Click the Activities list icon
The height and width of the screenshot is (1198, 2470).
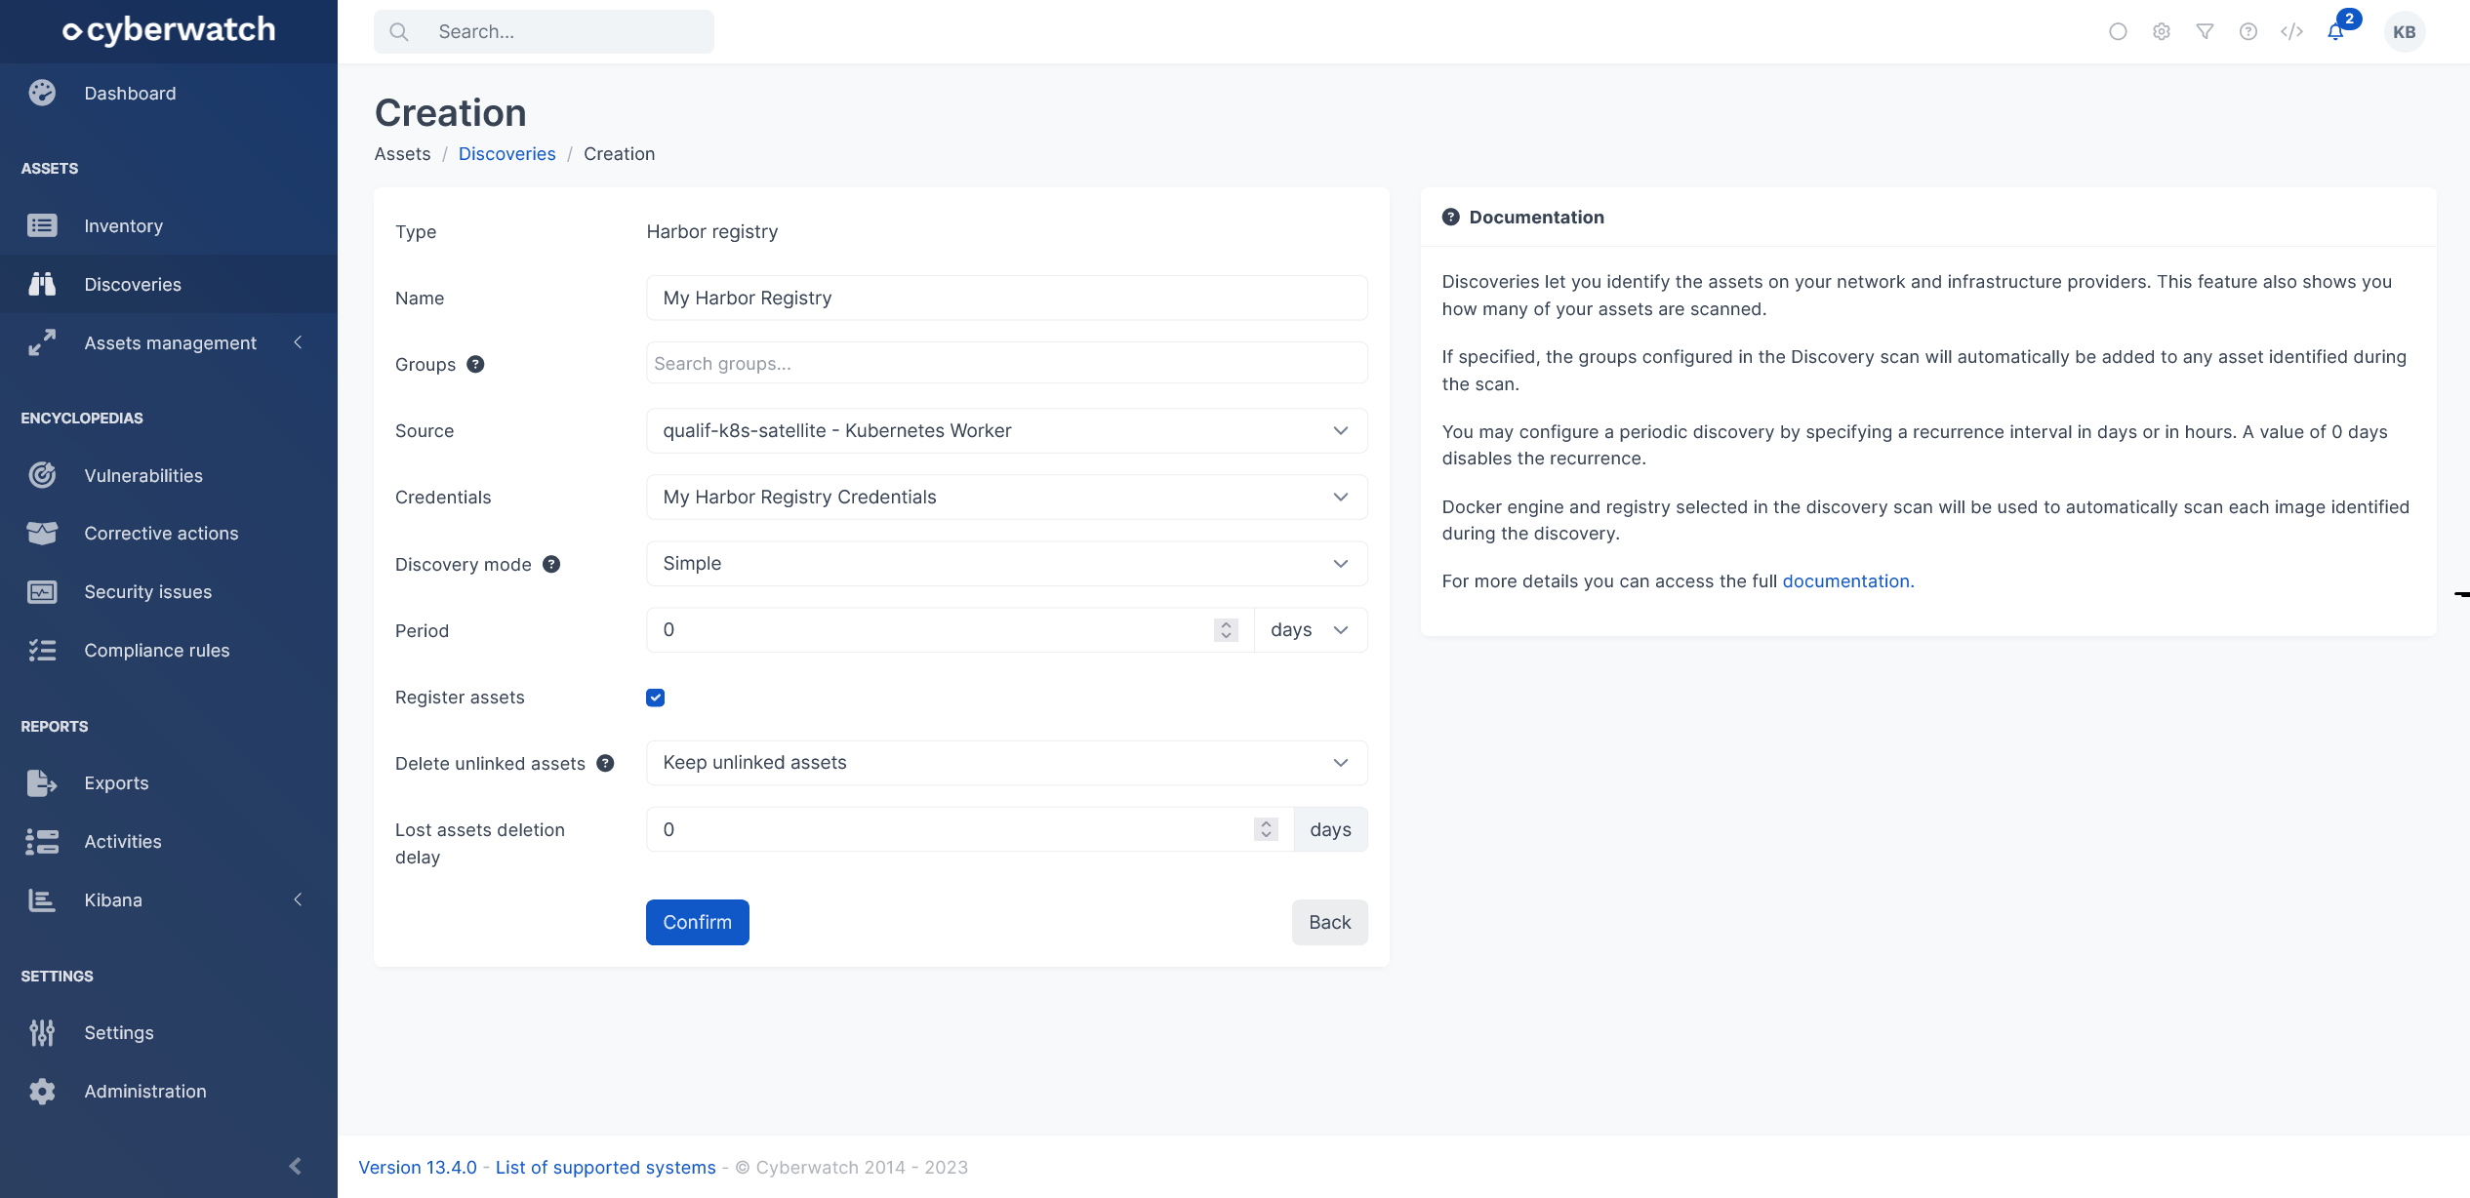[42, 841]
